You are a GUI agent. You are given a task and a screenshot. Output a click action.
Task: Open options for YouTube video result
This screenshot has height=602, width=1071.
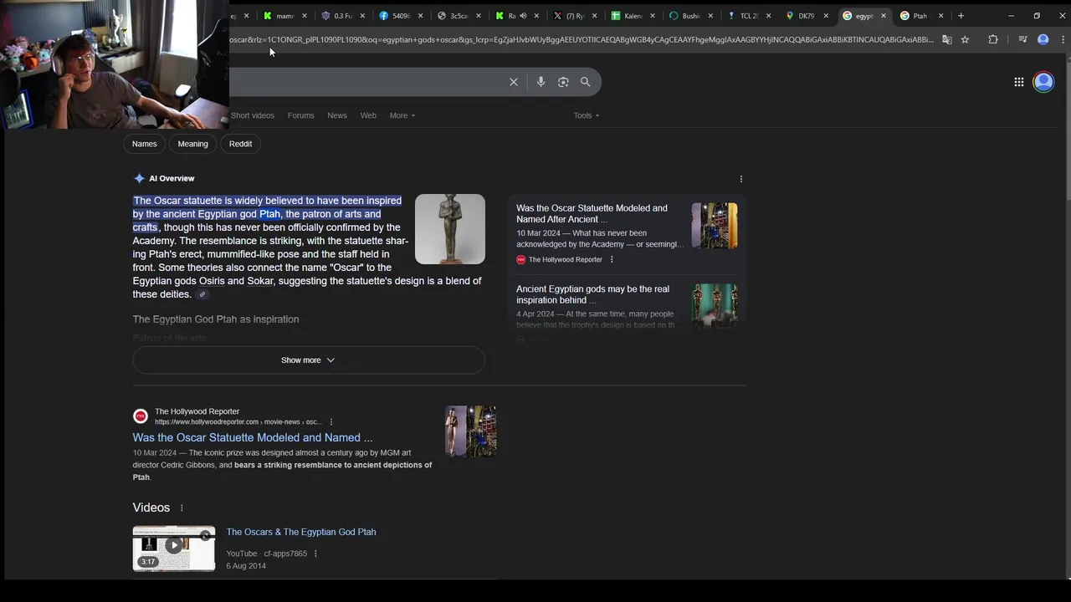(315, 554)
